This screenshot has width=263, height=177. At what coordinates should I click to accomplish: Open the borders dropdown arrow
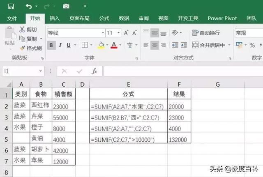pos(91,45)
